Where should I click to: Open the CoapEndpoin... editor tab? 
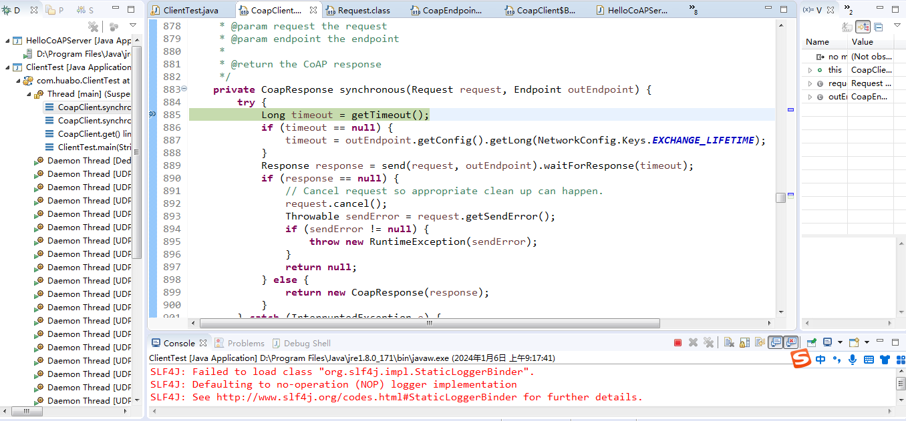[x=446, y=10]
